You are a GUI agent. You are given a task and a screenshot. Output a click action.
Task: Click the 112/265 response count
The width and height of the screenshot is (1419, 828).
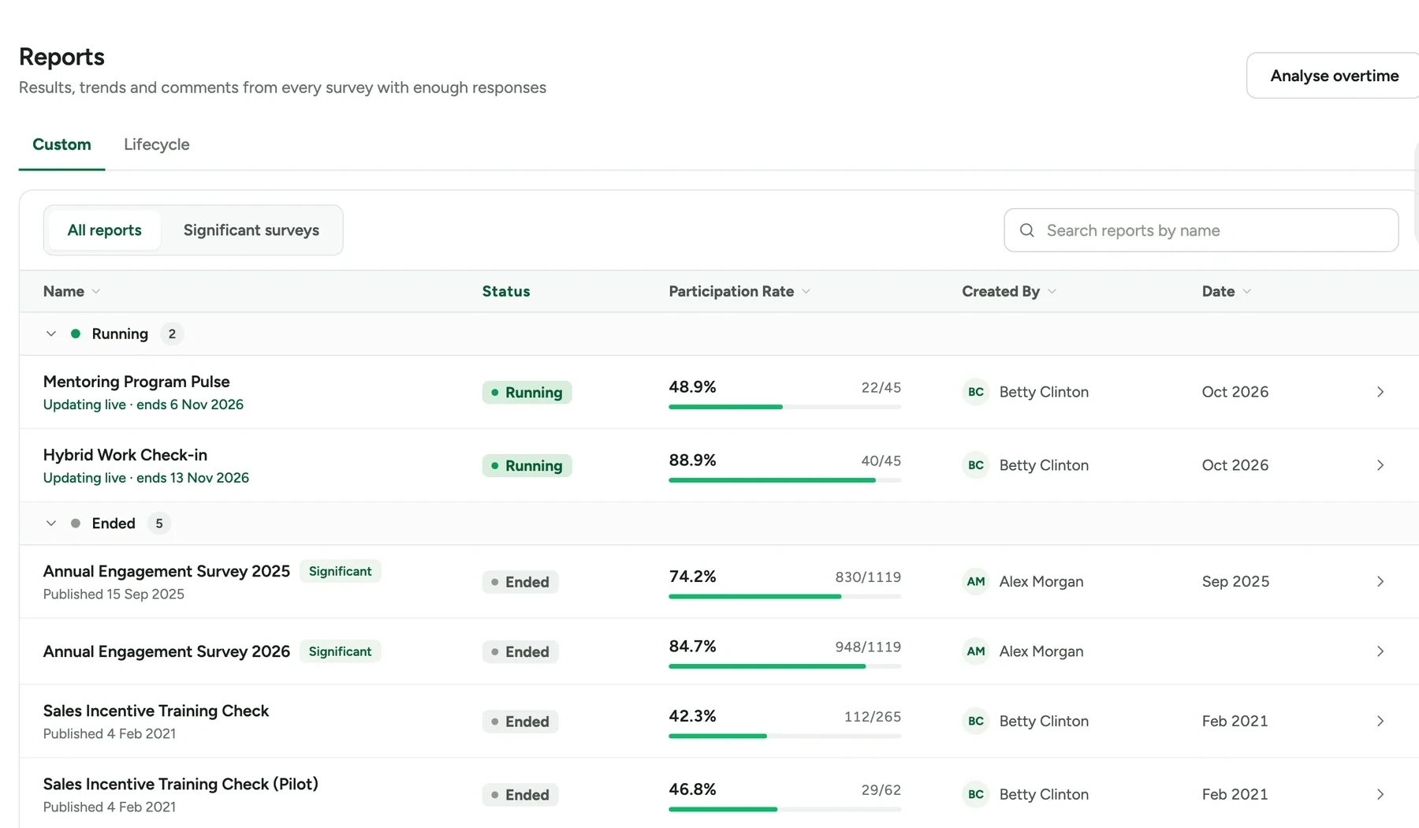point(872,717)
